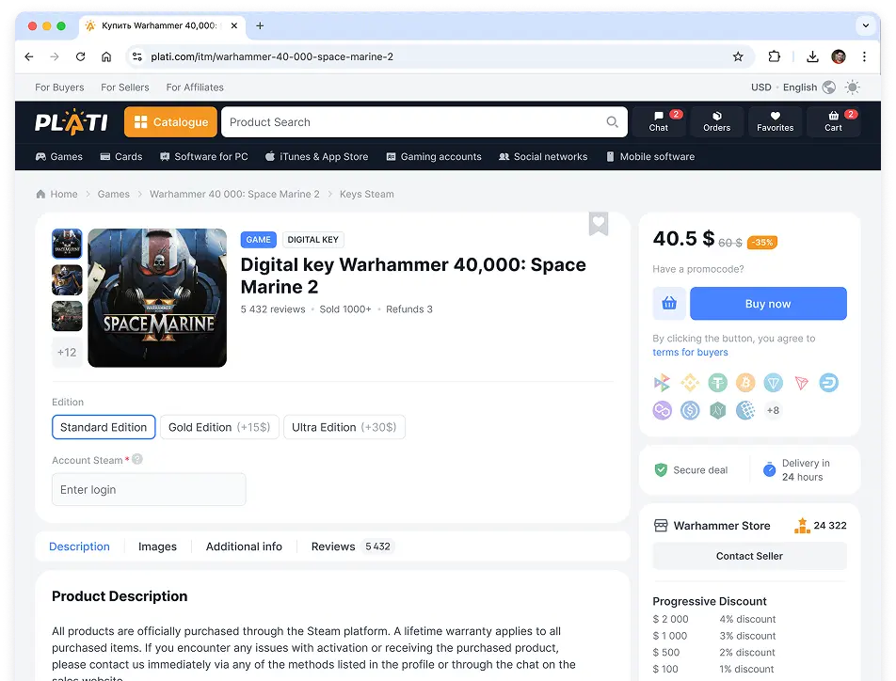View site information icon in address bar
This screenshot has height=681, width=896.
coord(137,56)
